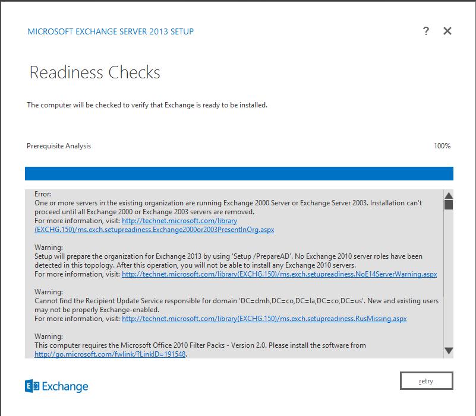Click the Prerequisite Analysis label

(59, 146)
